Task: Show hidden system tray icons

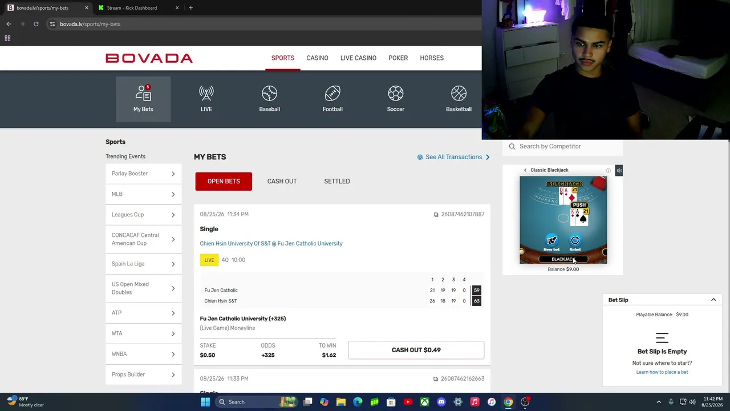Action: (659, 402)
